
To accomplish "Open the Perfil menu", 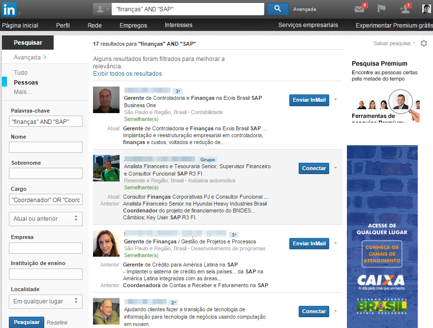I will coord(63,26).
